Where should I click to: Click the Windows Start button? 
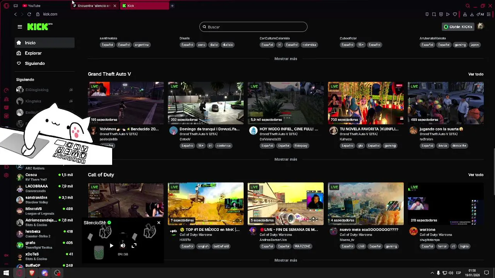point(6,273)
